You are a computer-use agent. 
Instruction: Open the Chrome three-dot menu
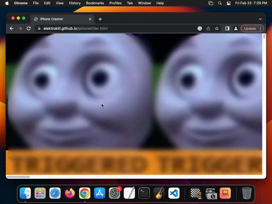pyautogui.click(x=260, y=28)
